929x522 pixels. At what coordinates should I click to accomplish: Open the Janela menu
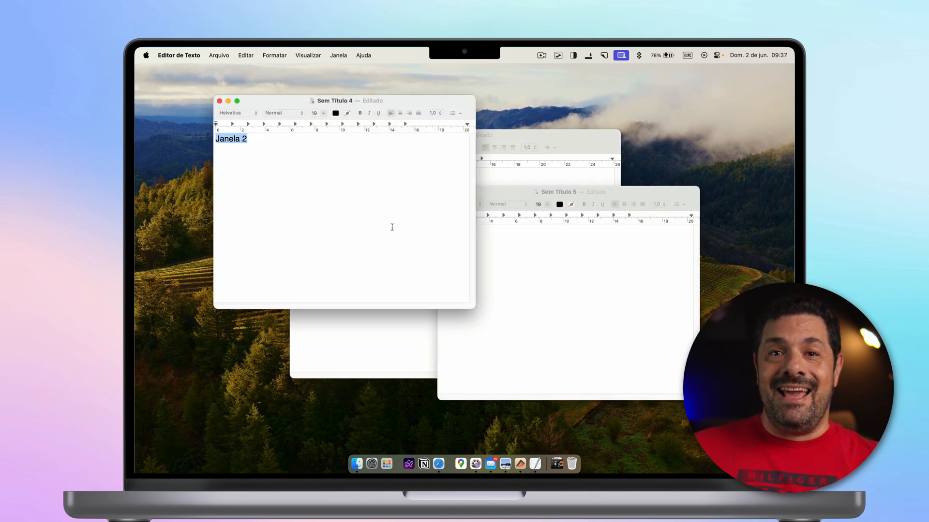[x=338, y=56]
